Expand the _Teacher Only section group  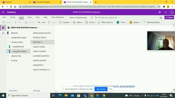(x=8, y=56)
